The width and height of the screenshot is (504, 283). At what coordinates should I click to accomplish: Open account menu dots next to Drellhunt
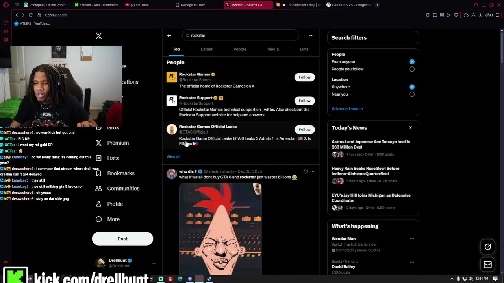pos(154,263)
